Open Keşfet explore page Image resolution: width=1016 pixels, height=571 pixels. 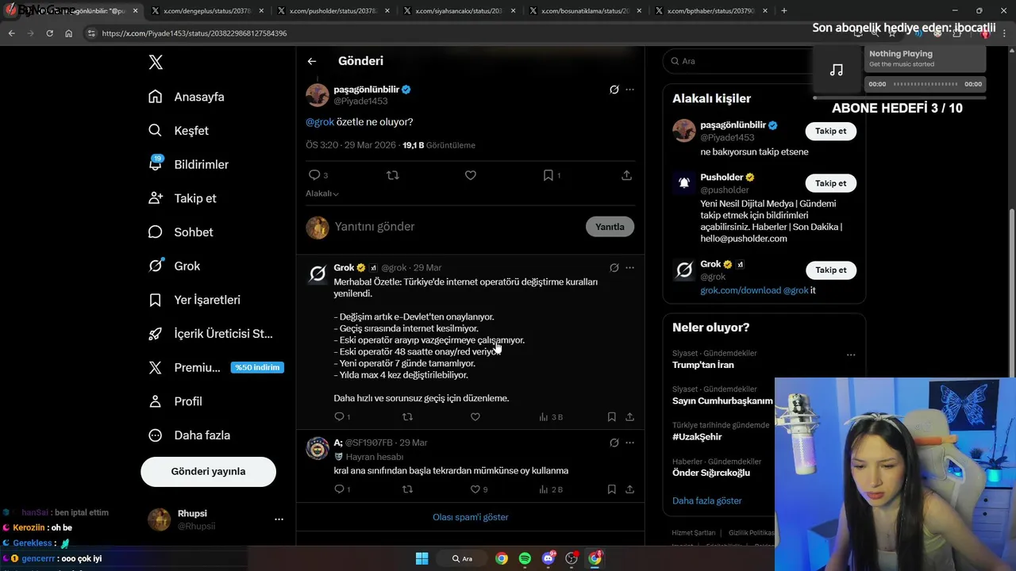pos(179,131)
